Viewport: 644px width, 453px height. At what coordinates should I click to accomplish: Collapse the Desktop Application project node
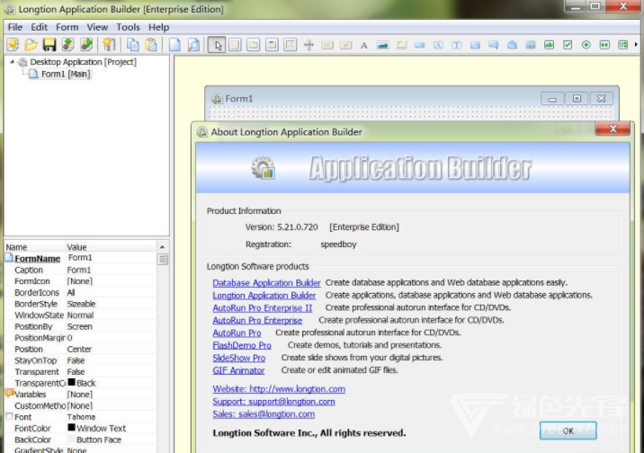pos(13,62)
